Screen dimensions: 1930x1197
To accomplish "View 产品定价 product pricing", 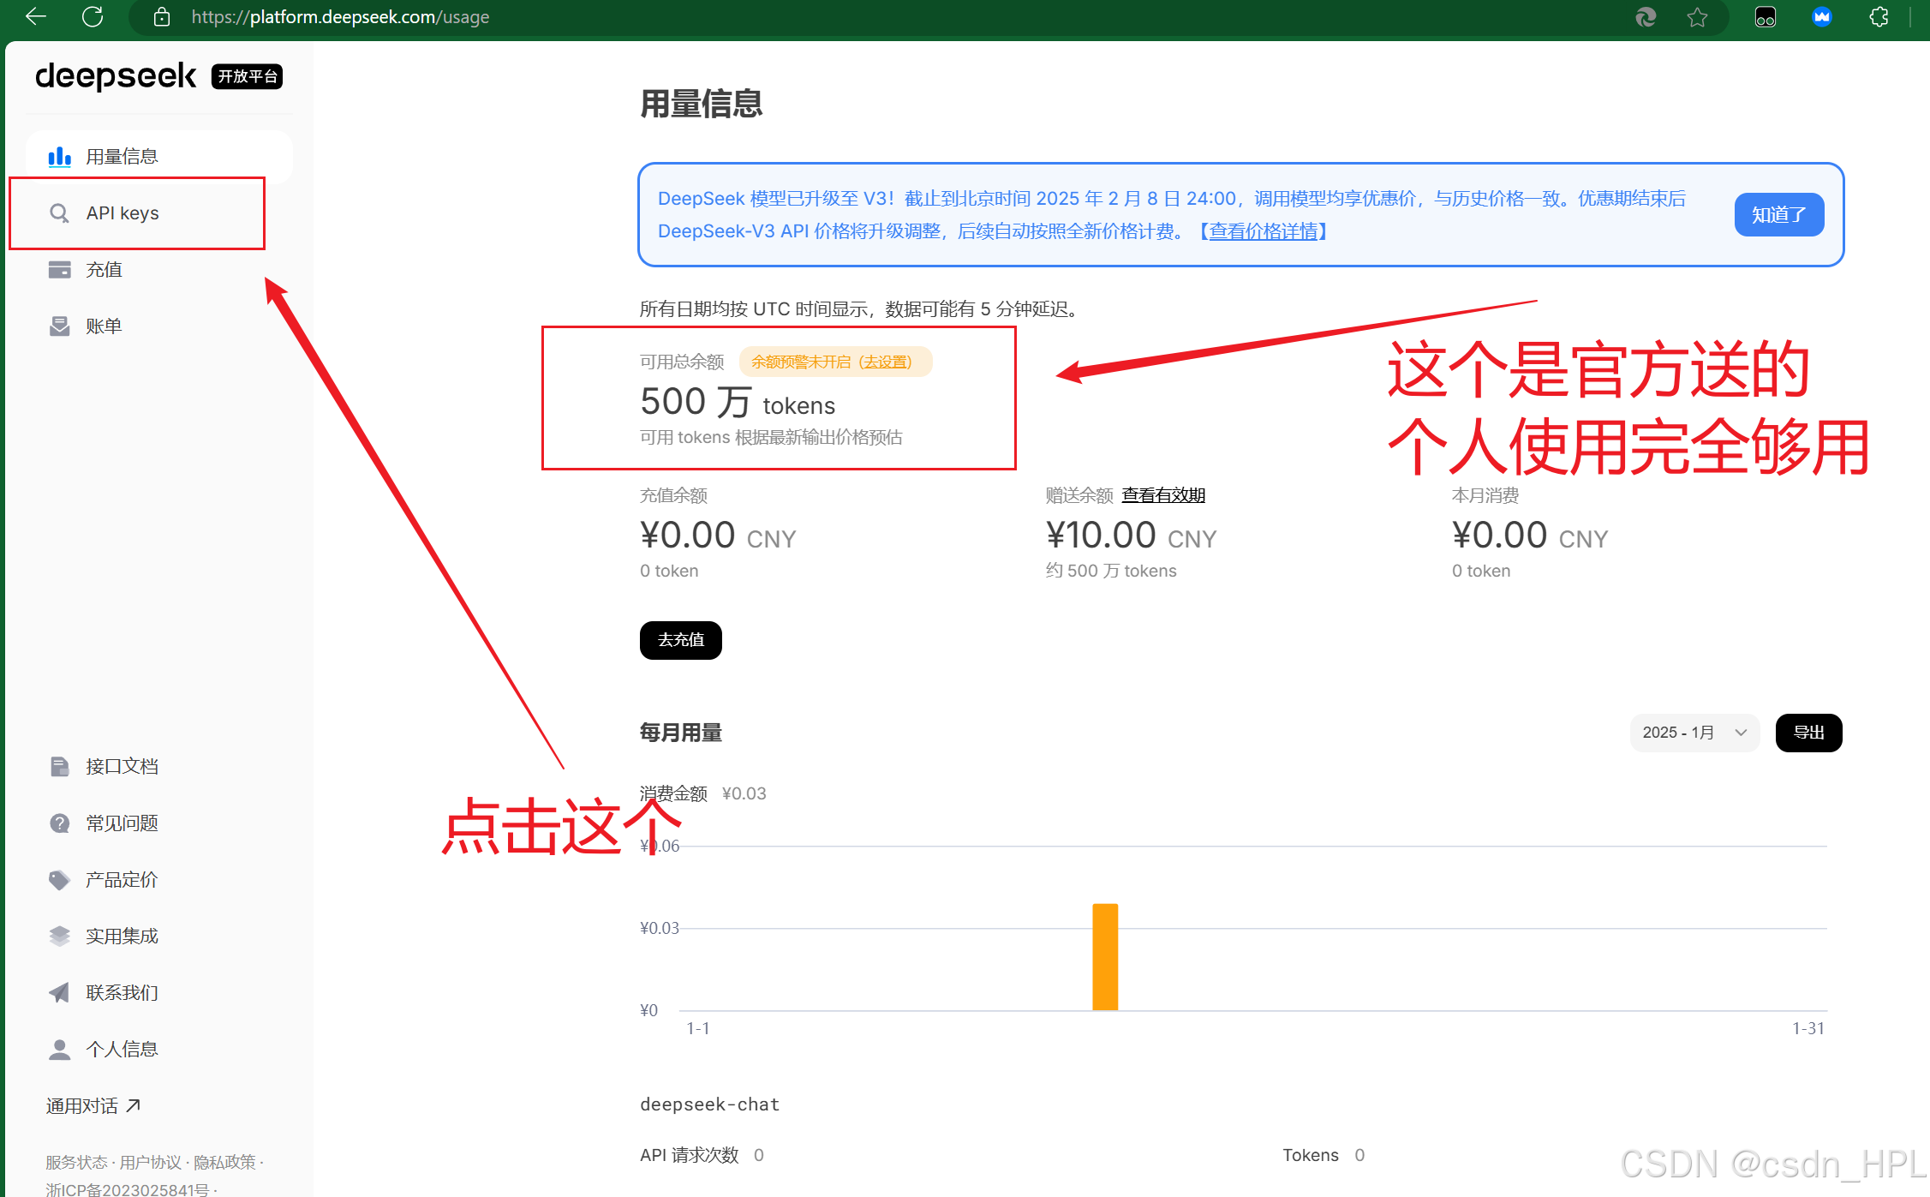I will click(121, 879).
